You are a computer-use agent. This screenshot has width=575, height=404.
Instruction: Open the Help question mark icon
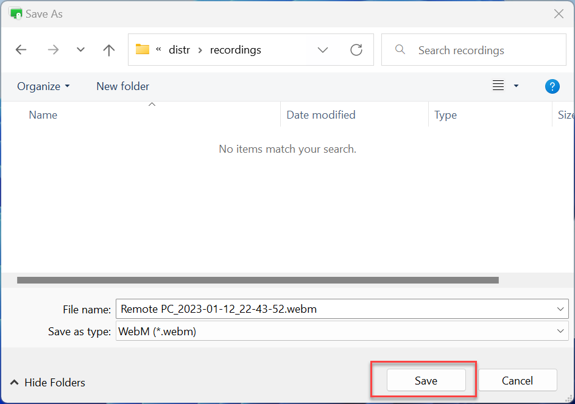[552, 86]
